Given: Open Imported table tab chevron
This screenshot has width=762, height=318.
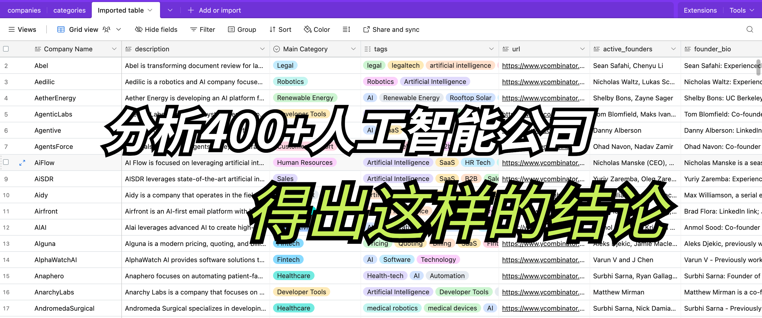Looking at the screenshot, I should click(x=150, y=10).
